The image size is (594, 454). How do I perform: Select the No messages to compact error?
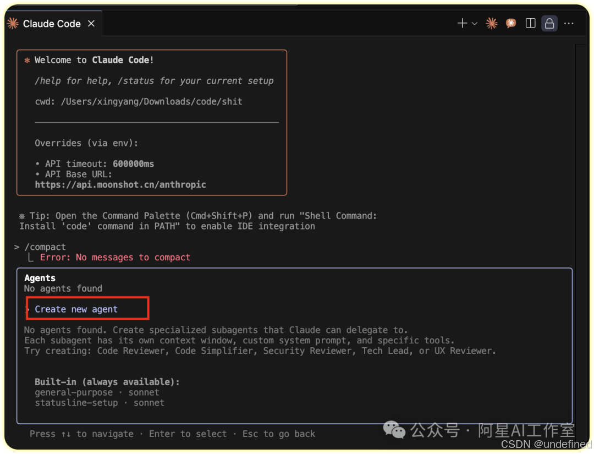tap(115, 258)
